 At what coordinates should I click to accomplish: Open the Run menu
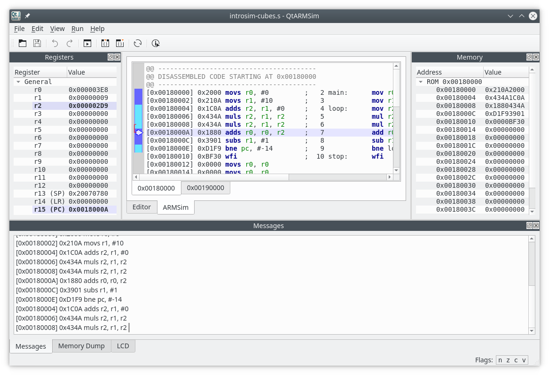(78, 29)
